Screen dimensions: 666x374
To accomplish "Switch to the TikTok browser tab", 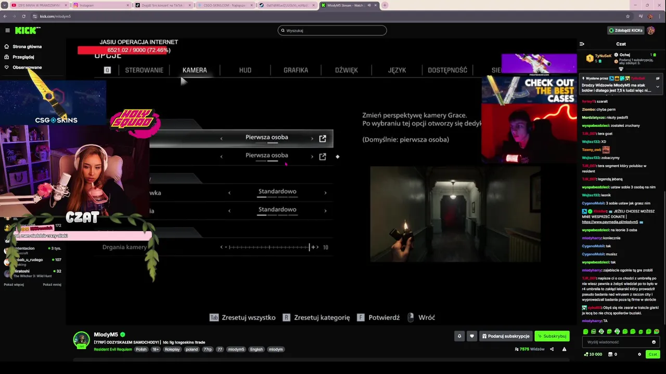I will pos(163,5).
